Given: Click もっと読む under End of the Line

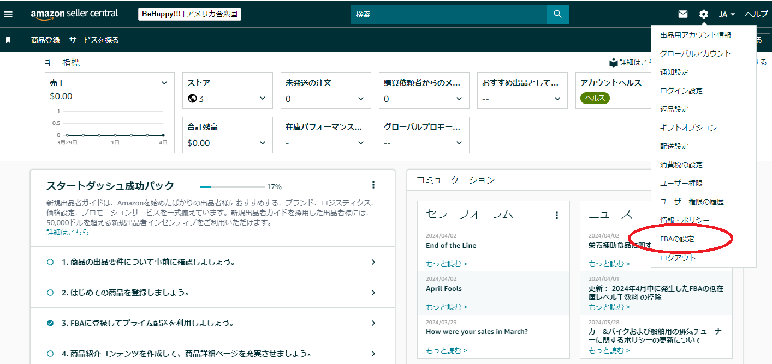Looking at the screenshot, I should click(446, 264).
